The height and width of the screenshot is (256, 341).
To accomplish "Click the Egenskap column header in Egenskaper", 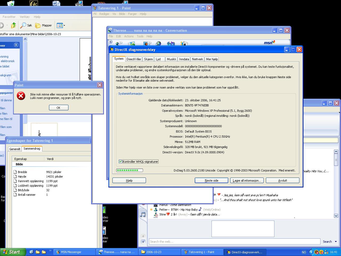I will [x=29, y=159].
